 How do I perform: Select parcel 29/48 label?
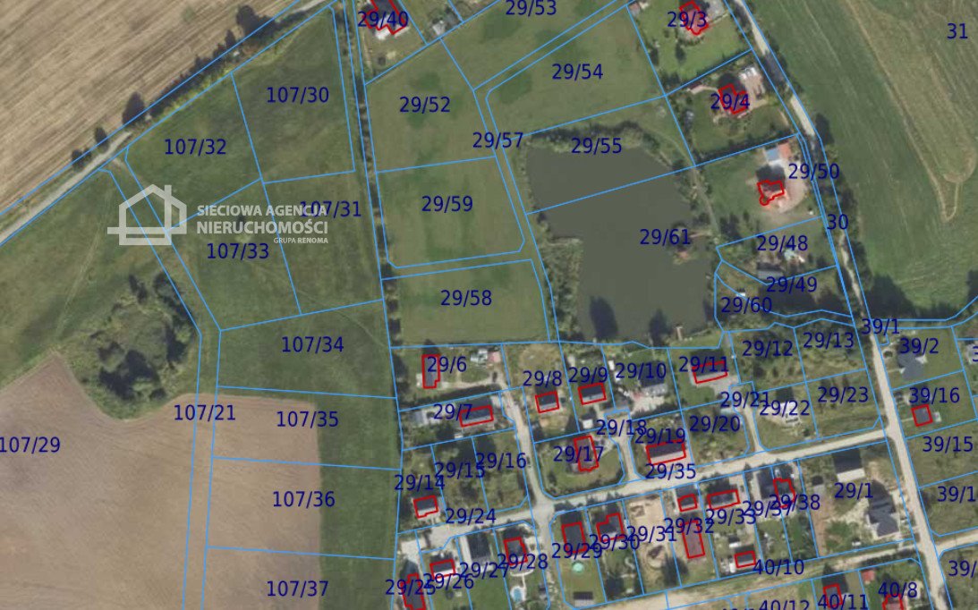pos(782,244)
